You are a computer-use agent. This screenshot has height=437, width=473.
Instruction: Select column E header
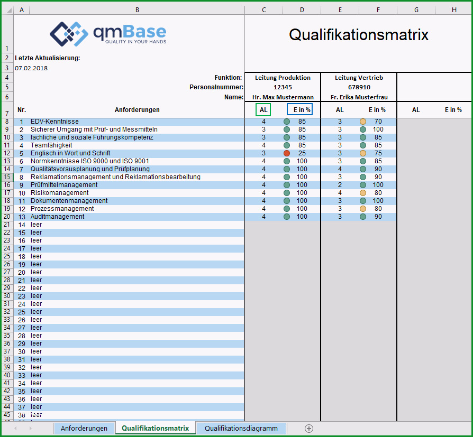click(340, 10)
